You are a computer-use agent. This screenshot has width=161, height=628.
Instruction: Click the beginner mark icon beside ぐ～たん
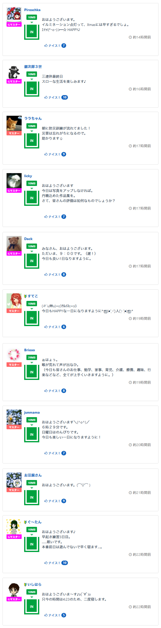pyautogui.click(x=25, y=522)
